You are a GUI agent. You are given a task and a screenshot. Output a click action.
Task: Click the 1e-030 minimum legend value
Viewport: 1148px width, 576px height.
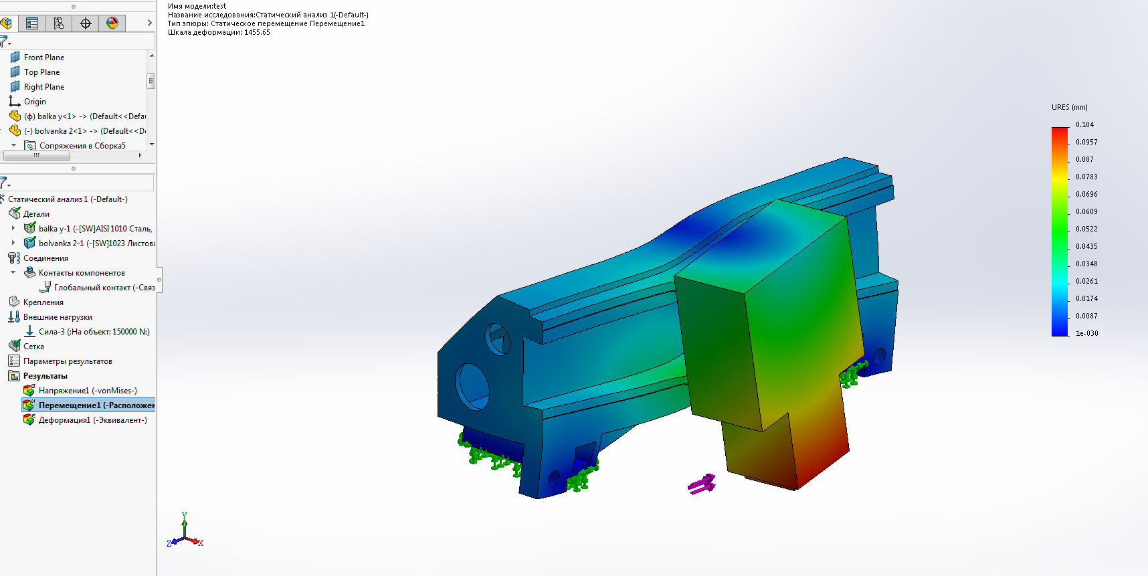click(1086, 333)
